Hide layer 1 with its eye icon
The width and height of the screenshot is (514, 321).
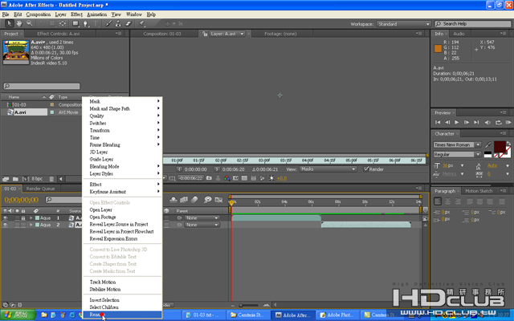pos(6,217)
